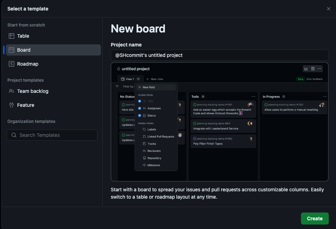Enable the Reviewers field checkbox

click(139, 151)
